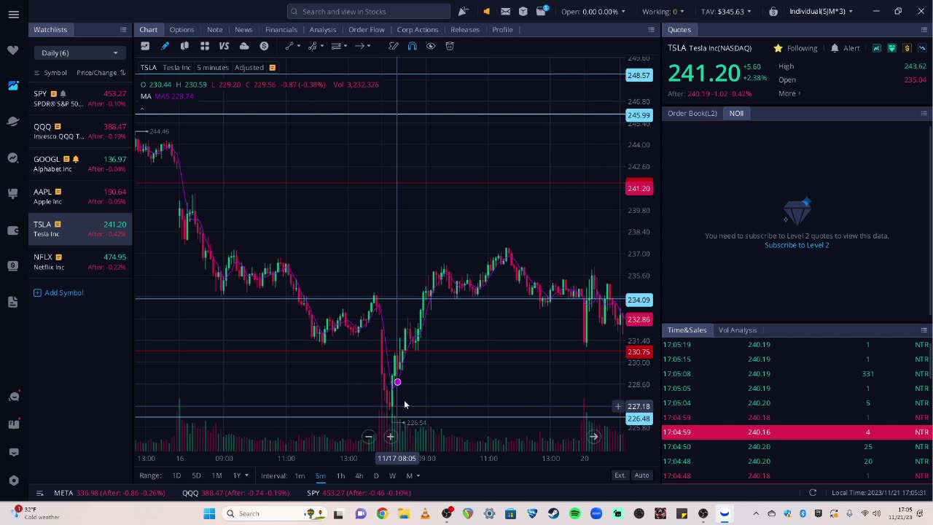Open the Corp Actions tab
The image size is (933, 525).
point(418,29)
